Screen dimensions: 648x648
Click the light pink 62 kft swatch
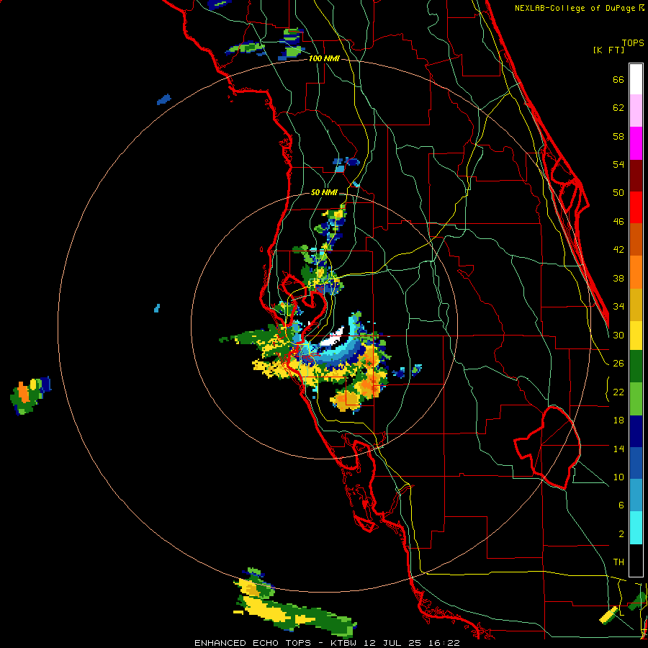(636, 111)
